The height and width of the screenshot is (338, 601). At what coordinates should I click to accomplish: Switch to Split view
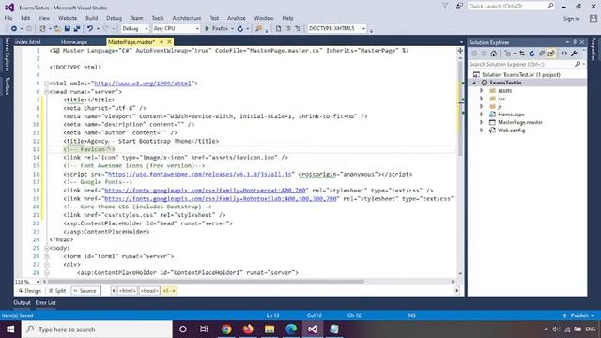coord(57,291)
